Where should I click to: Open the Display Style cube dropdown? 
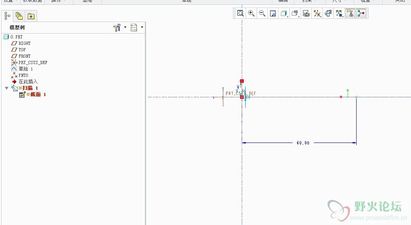point(284,13)
